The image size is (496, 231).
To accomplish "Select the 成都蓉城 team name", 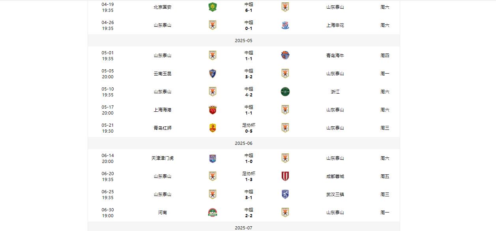I will point(335,176).
